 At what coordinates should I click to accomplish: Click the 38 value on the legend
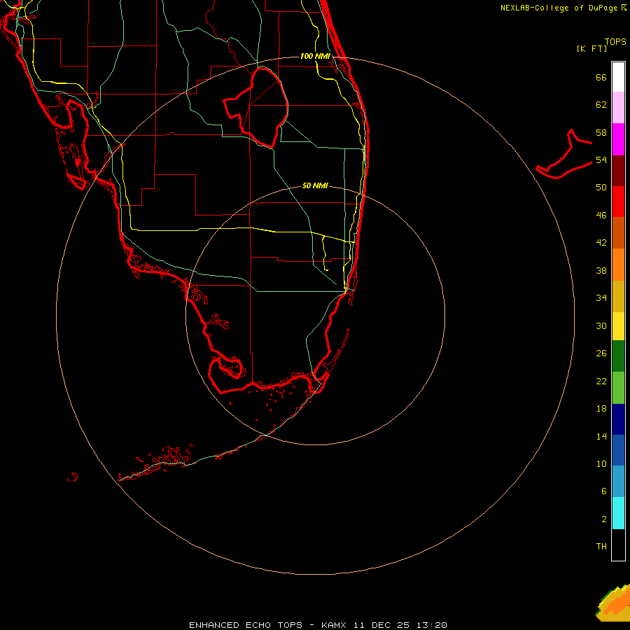pyautogui.click(x=601, y=270)
